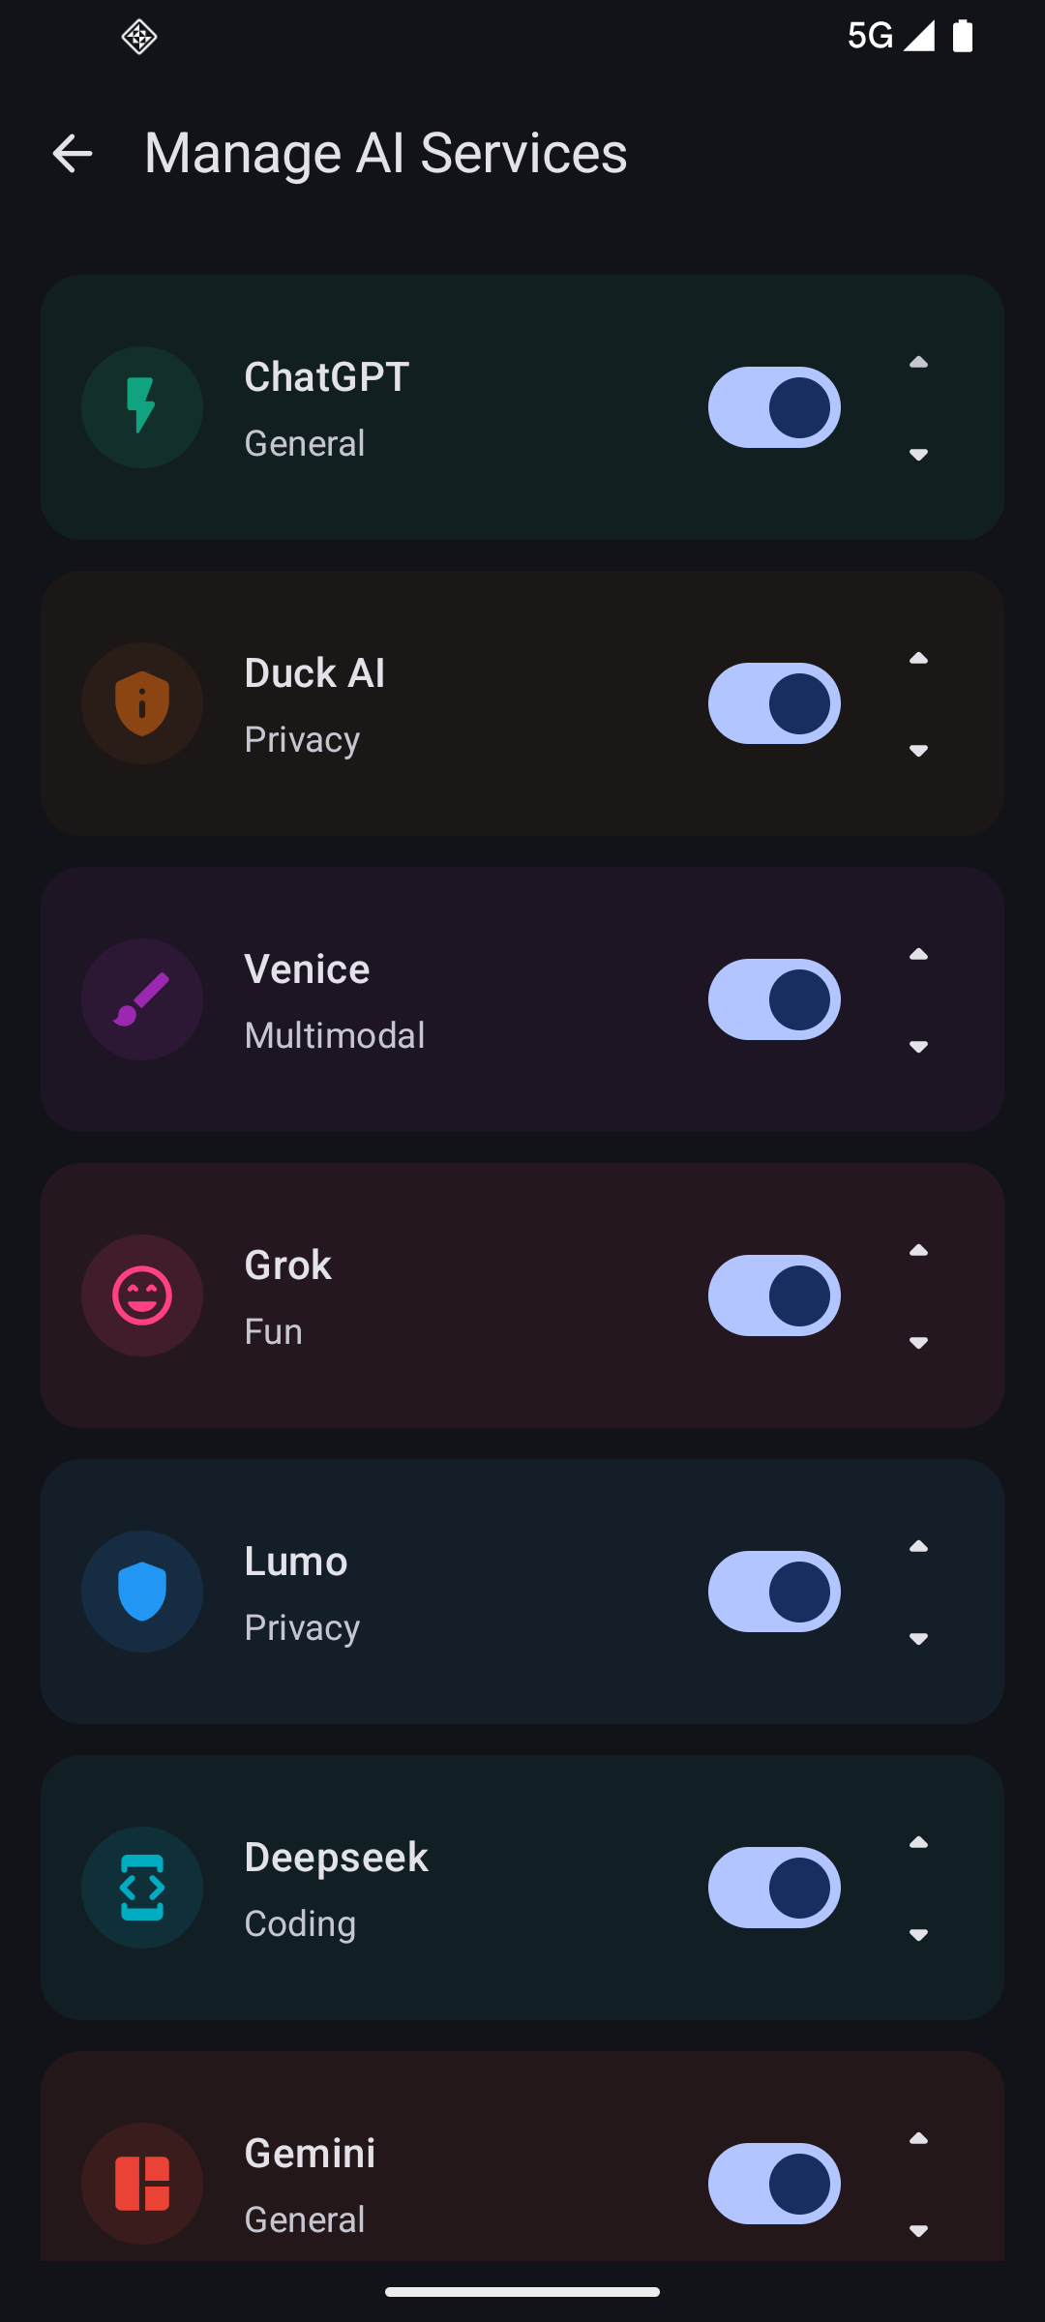Image resolution: width=1045 pixels, height=2322 pixels.
Task: Disable the ChatGPT service toggle
Action: click(x=774, y=407)
